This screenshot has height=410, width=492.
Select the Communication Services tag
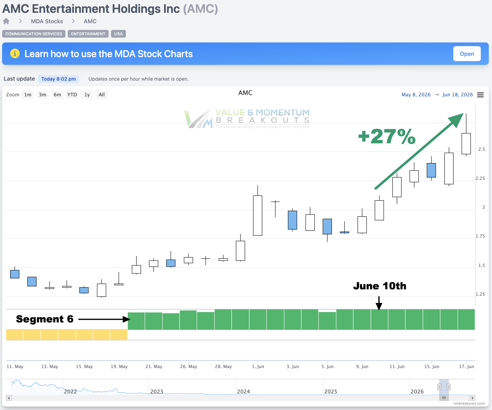[x=34, y=34]
